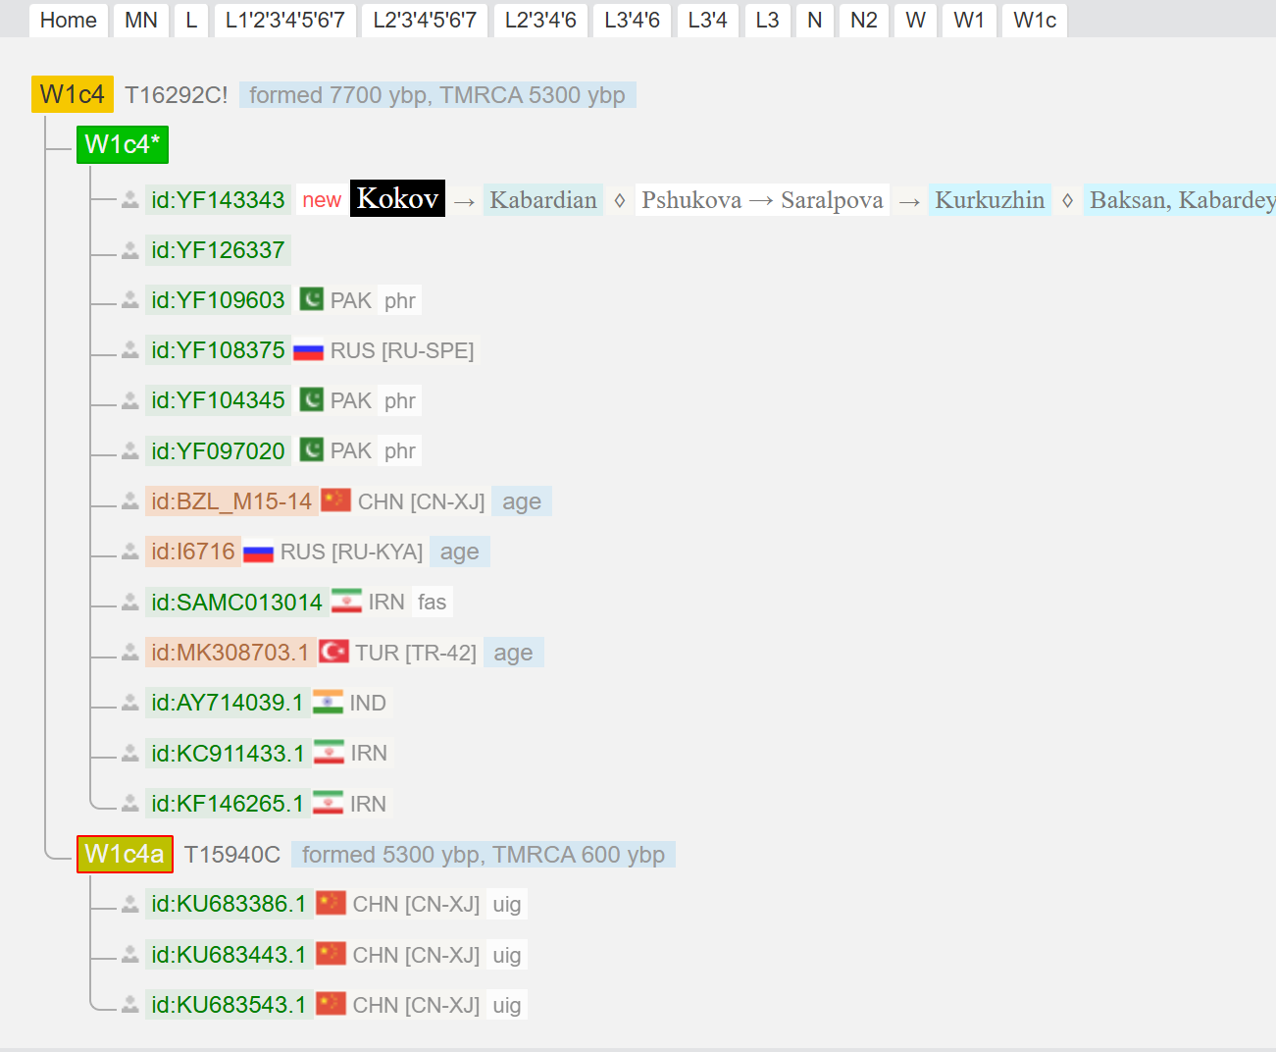Click Turkey flag beside id:MK308703.1

click(x=333, y=652)
